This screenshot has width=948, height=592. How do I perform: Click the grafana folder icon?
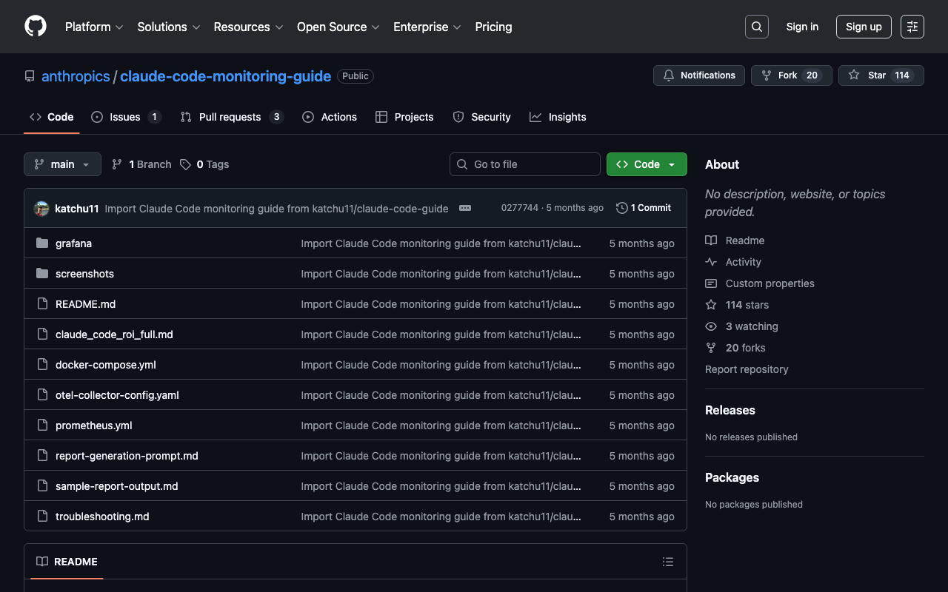pos(42,243)
